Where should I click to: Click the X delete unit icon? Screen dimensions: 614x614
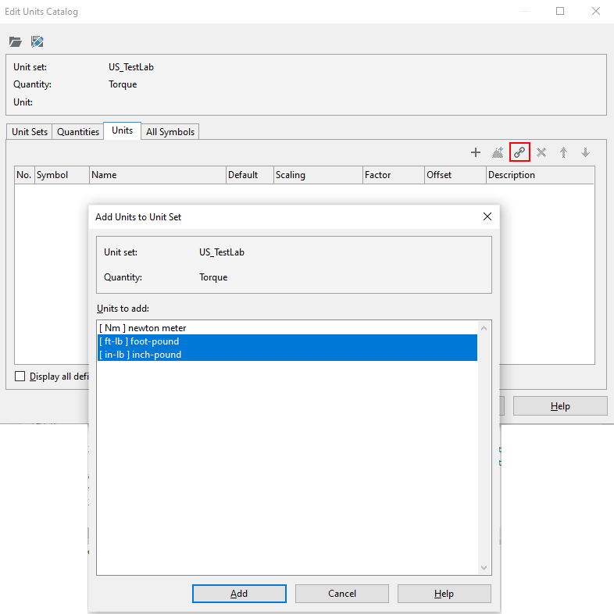(541, 152)
